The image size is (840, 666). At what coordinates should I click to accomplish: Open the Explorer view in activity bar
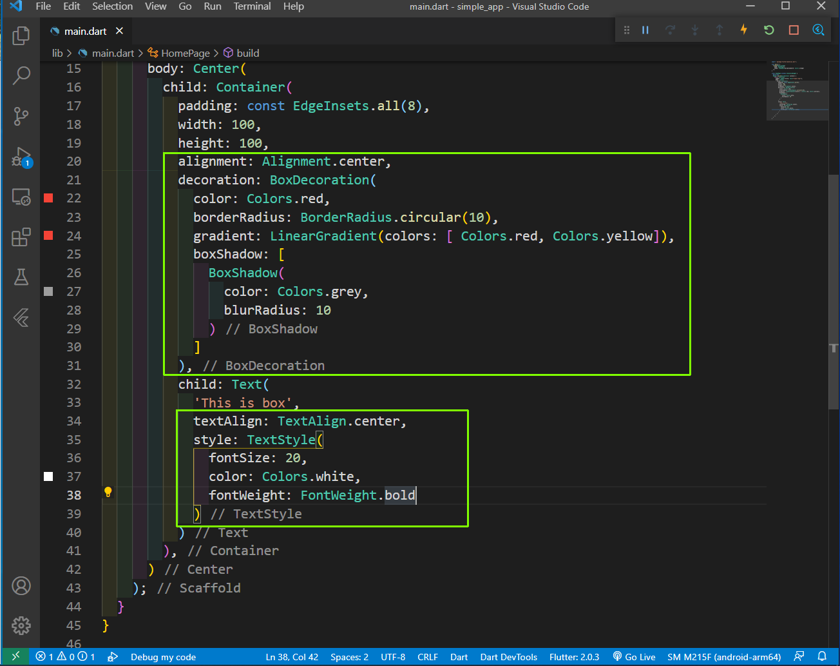(21, 35)
